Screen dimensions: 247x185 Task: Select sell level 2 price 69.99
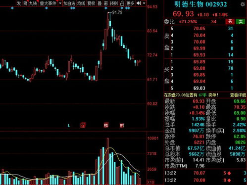coord(199,48)
